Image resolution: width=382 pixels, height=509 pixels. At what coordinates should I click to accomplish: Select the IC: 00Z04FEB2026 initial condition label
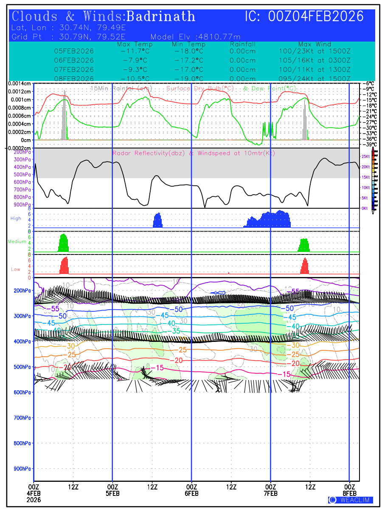point(304,17)
